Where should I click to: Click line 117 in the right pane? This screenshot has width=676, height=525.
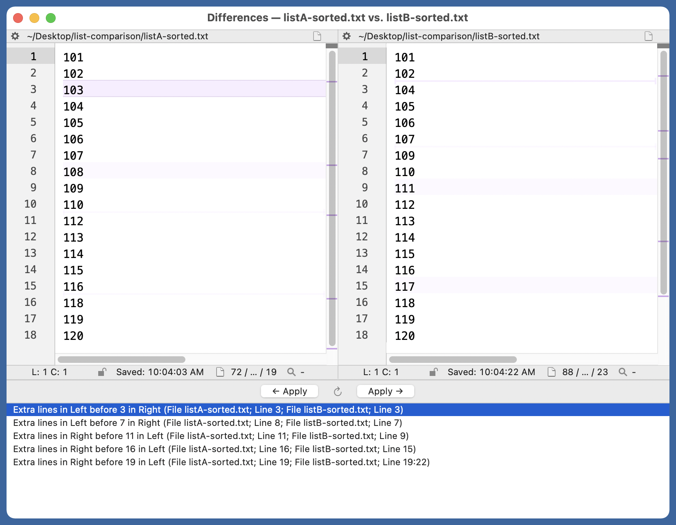[x=525, y=285]
